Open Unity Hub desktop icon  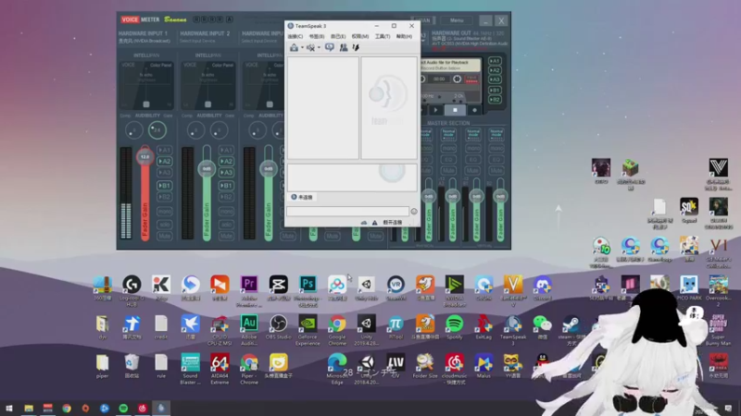pos(366,288)
